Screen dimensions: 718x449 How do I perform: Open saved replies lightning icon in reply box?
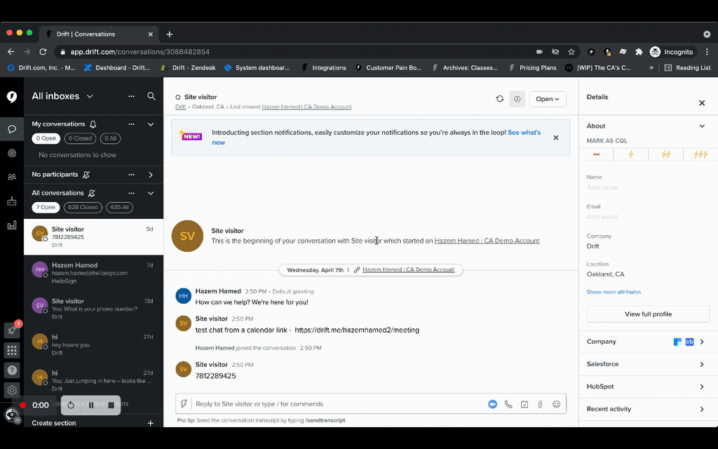click(184, 403)
